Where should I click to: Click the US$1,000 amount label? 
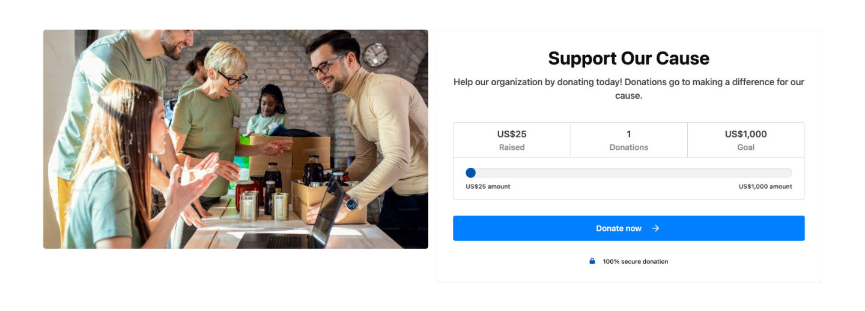click(765, 186)
